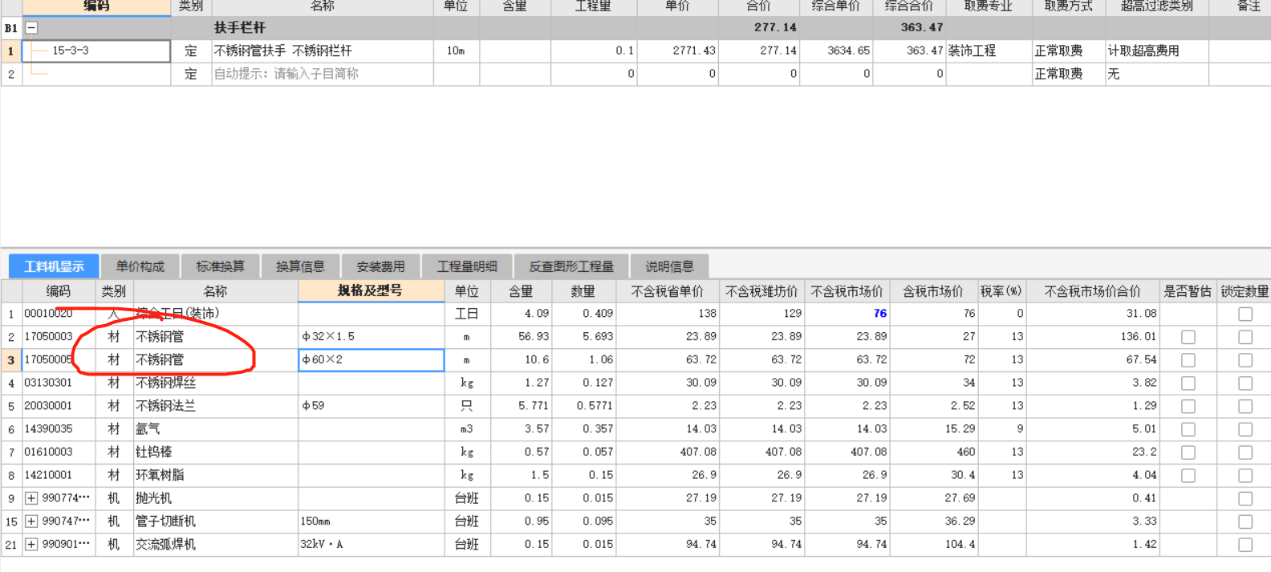Select the 不锈钢法兰 name cell
The height and width of the screenshot is (572, 1271).
coord(215,406)
